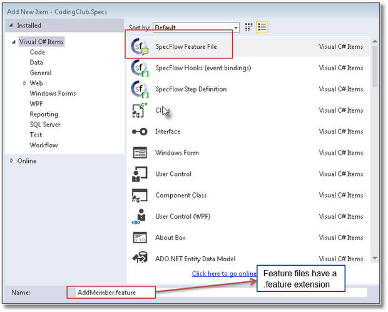This screenshot has width=388, height=312.
Task: Select the Visual C# Items label
Action: [x=41, y=42]
